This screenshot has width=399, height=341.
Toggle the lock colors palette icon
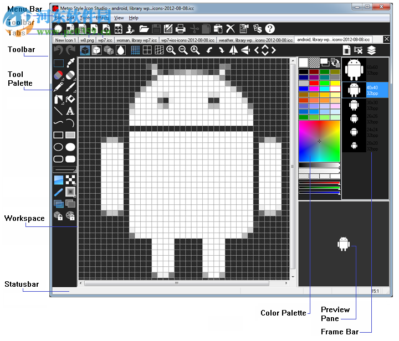tap(70, 216)
